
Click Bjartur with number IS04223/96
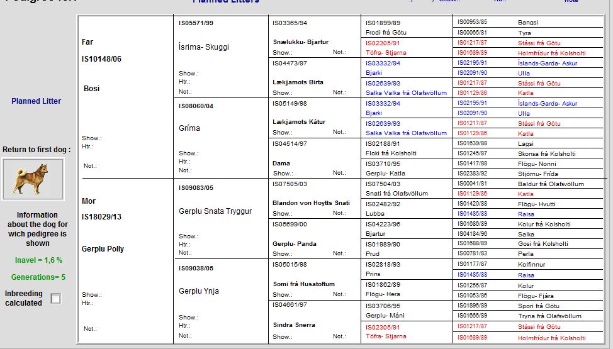[x=376, y=234]
